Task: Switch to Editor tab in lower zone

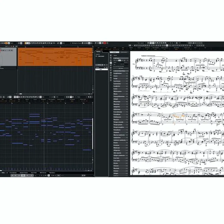Action: tap(3, 173)
